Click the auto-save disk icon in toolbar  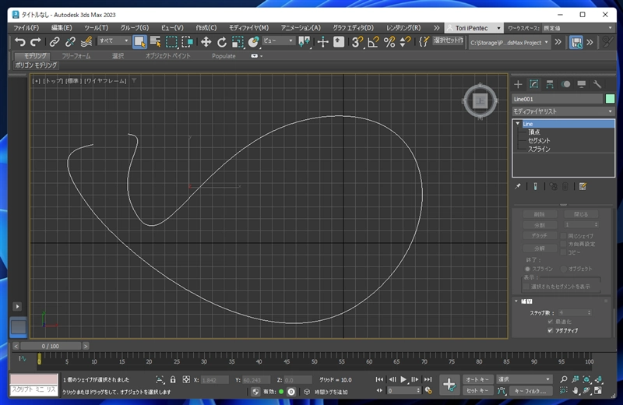pos(576,42)
